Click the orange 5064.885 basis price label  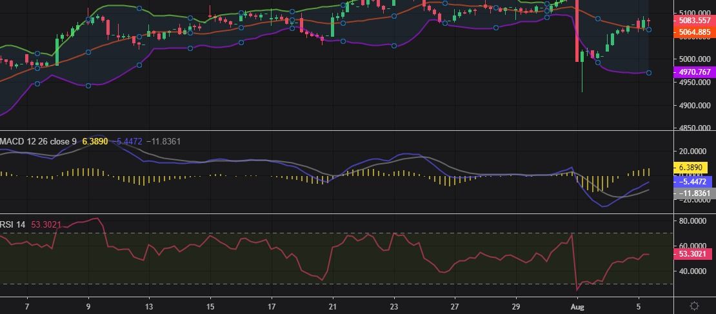click(693, 32)
